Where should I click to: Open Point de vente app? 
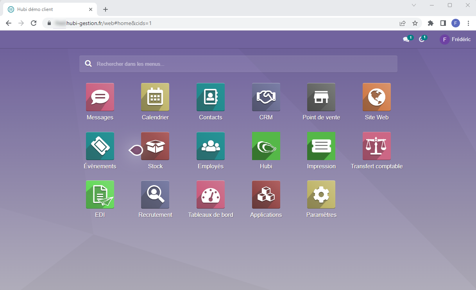[321, 97]
